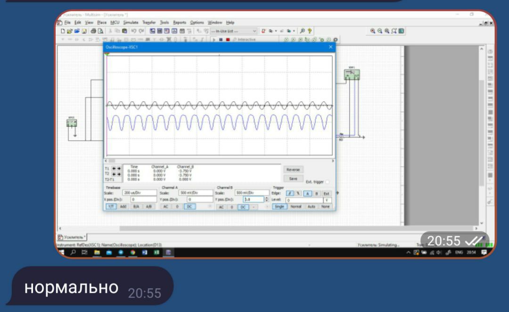Viewport: 509px width, 312px height.
Task: Move cursor T2 right with its right arrow
Action: 119,174
